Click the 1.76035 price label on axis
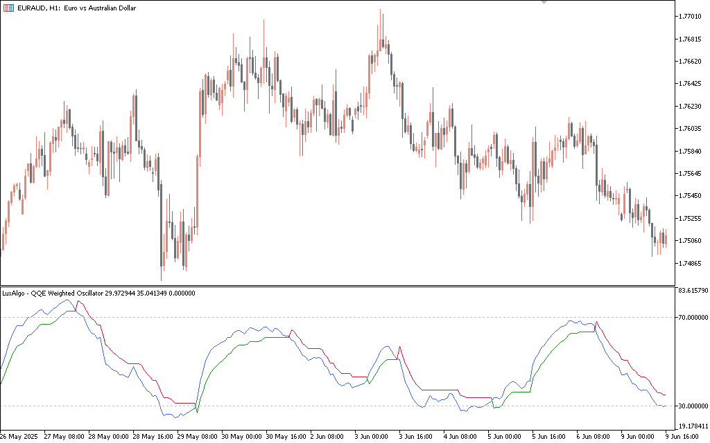The height and width of the screenshot is (443, 710). point(692,129)
